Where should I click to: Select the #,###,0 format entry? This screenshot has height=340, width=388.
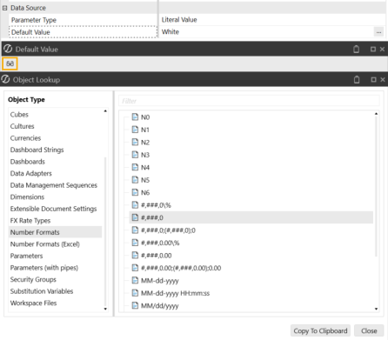tap(251, 217)
